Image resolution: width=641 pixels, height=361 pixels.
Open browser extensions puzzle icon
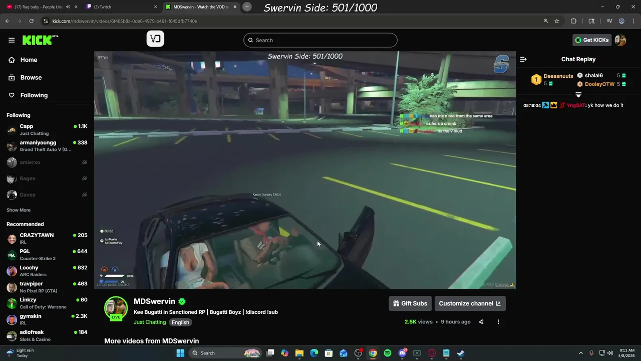pyautogui.click(x=574, y=21)
